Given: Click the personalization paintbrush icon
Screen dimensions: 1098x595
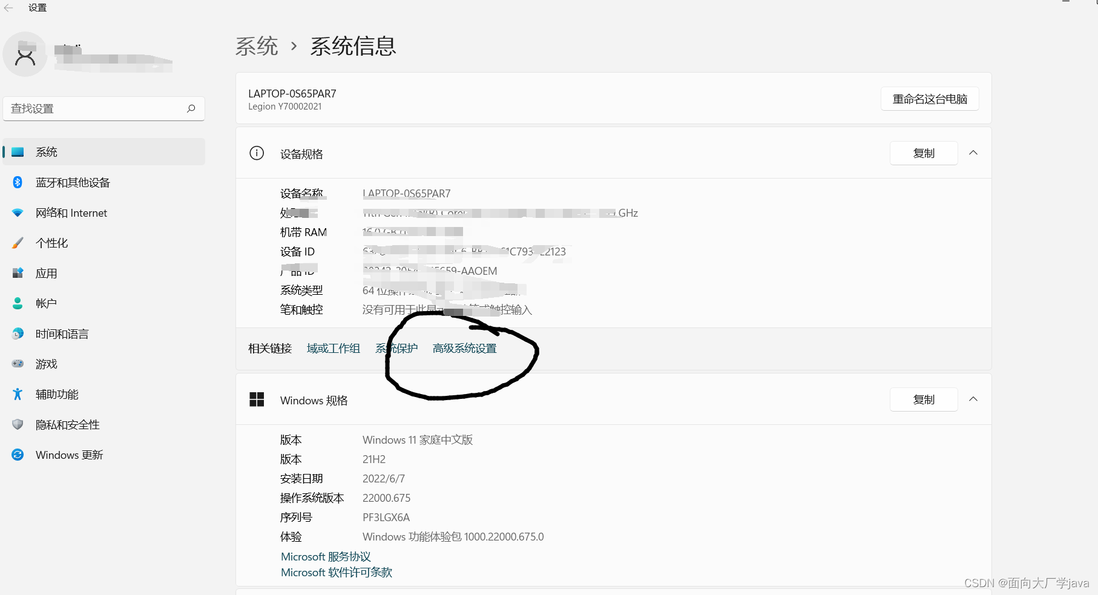Looking at the screenshot, I should coord(18,243).
